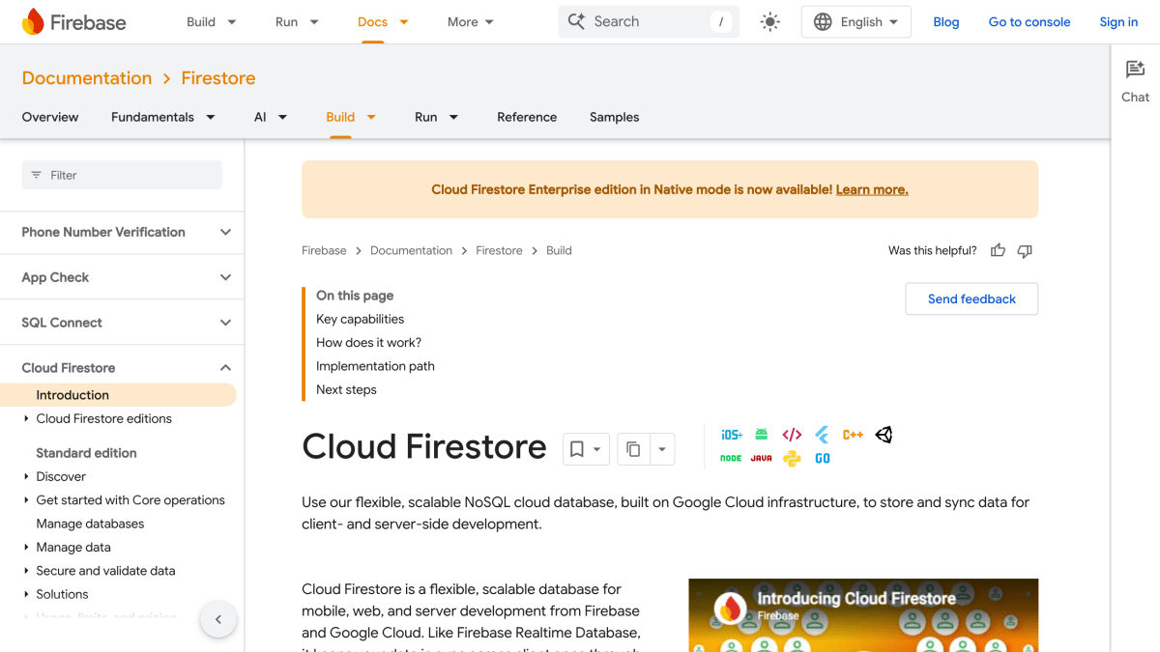Select the Go platform icon
1160x652 pixels.
click(823, 459)
